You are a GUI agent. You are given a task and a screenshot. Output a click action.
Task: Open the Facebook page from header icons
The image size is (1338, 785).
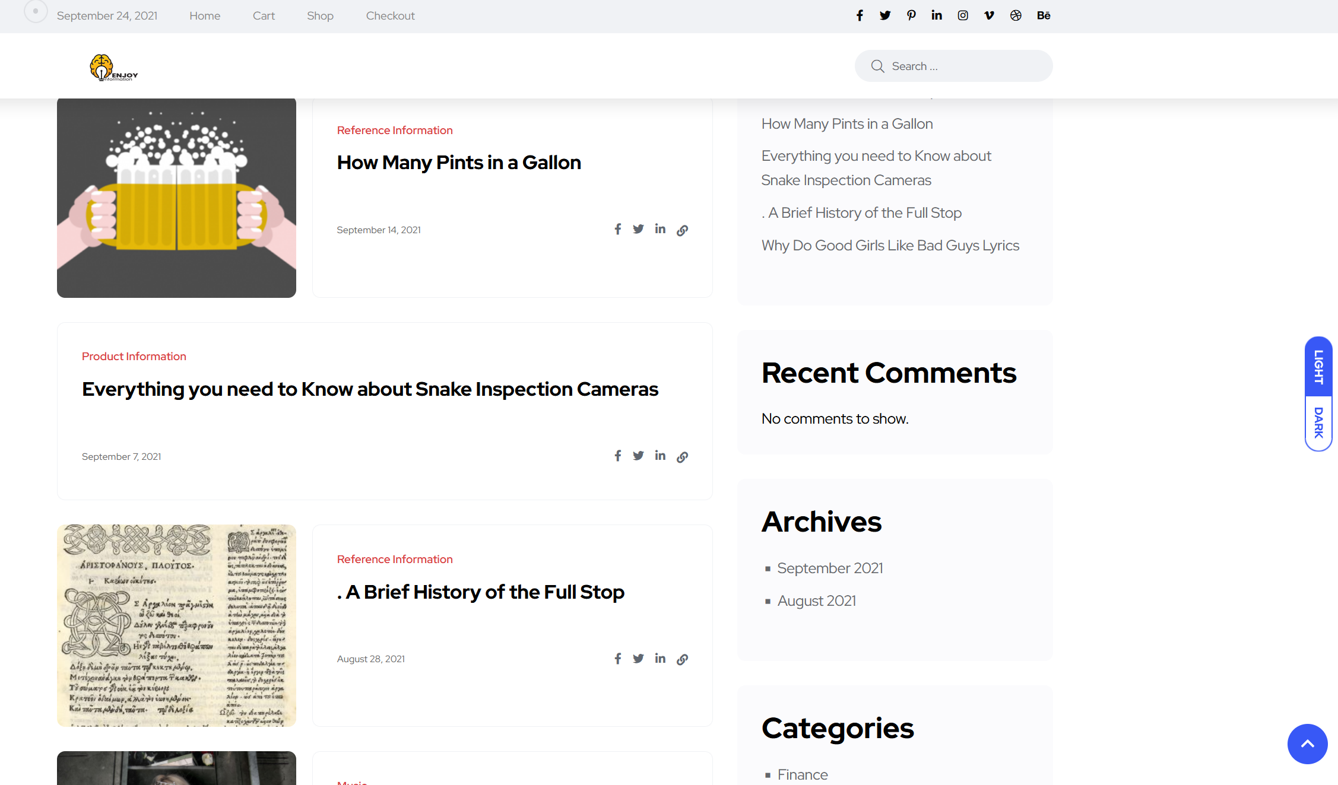tap(860, 15)
